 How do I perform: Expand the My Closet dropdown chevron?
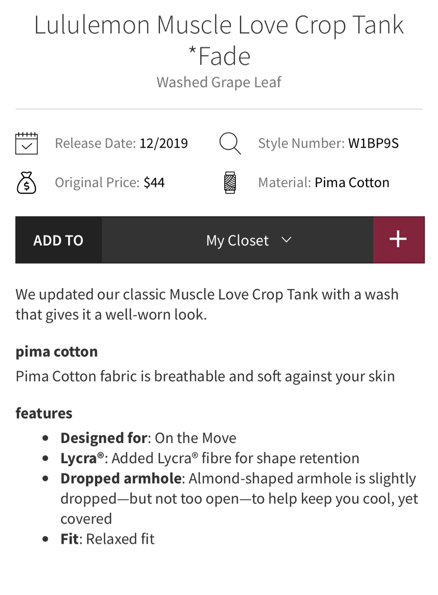click(x=286, y=240)
